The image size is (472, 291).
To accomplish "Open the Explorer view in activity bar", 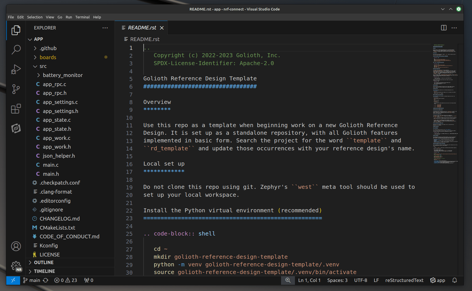I will point(16,30).
